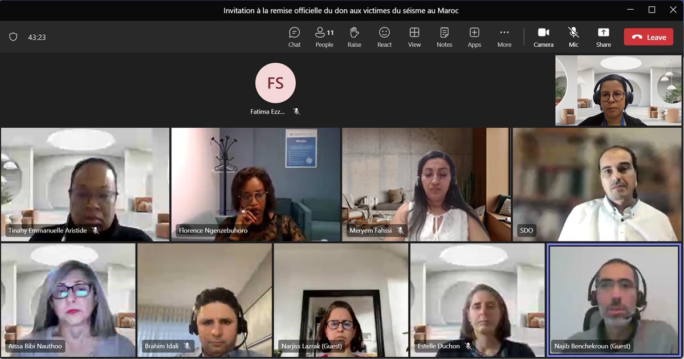Select Najib Benchekroun (Guest) video tile
684x359 pixels.
point(614,300)
